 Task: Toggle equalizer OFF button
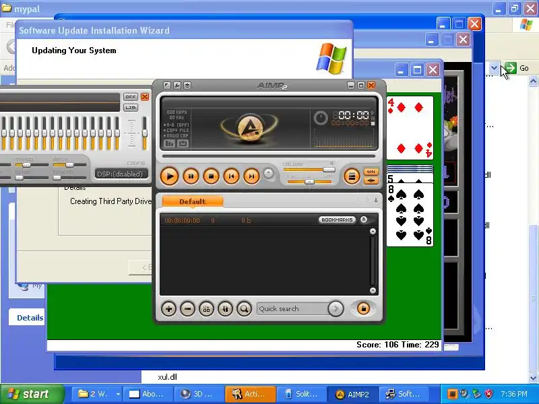(131, 97)
